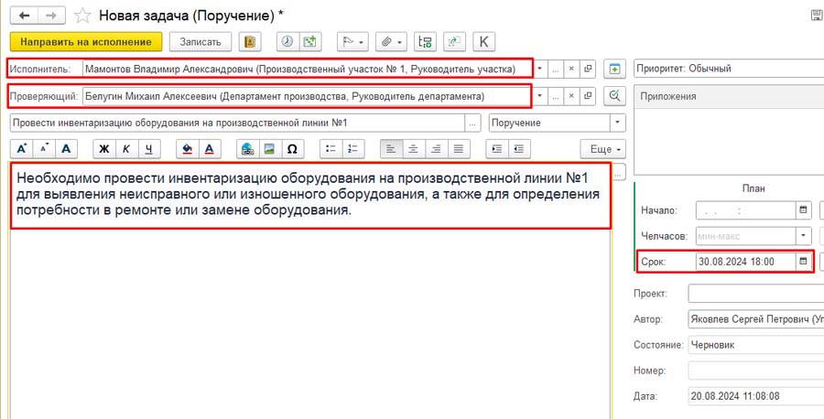The height and width of the screenshot is (419, 824).
Task: Clear the Исполнитель field with X
Action: [x=571, y=69]
